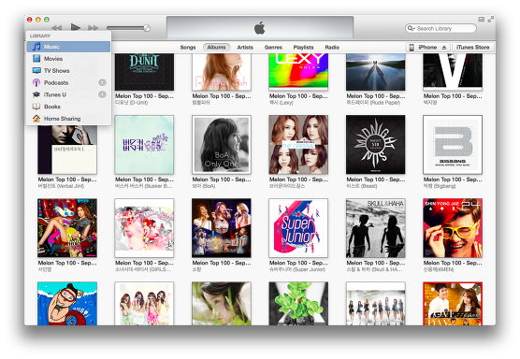Focus the Search Library field
The image size is (520, 359).
click(x=441, y=28)
